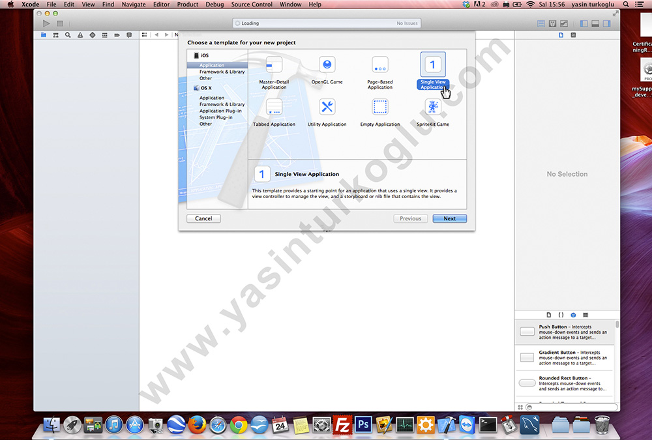Toggle the Debug area visibility
This screenshot has height=440, width=652.
tap(595, 23)
